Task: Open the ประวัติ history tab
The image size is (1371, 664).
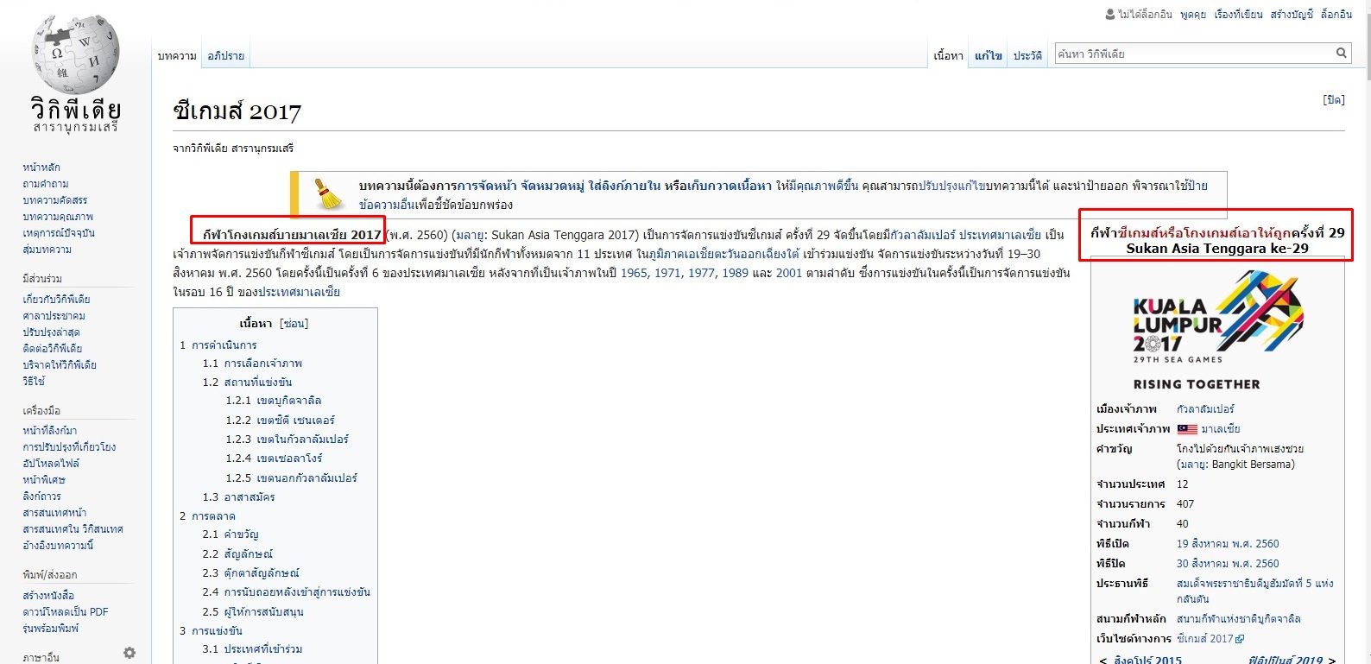Action: tap(1027, 56)
